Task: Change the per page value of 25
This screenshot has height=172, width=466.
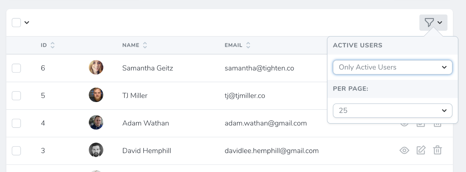Action: [392, 111]
